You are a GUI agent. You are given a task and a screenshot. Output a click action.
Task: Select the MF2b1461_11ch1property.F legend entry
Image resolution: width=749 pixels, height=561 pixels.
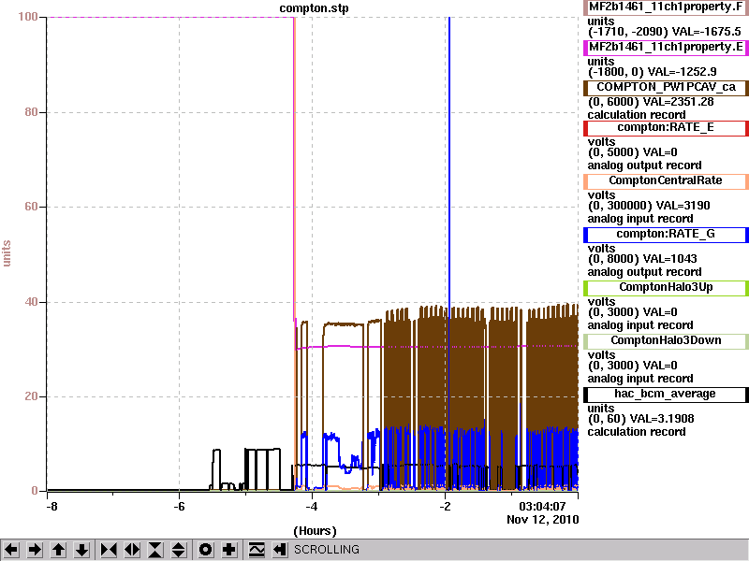point(666,7)
